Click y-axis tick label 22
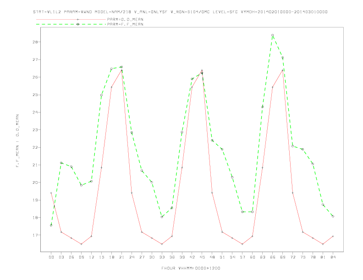The height and width of the screenshot is (280, 363). click(x=35, y=147)
